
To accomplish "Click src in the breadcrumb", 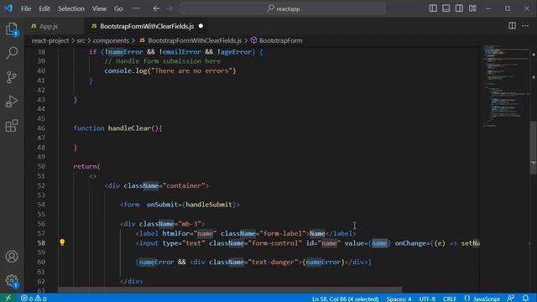I will coord(81,40).
